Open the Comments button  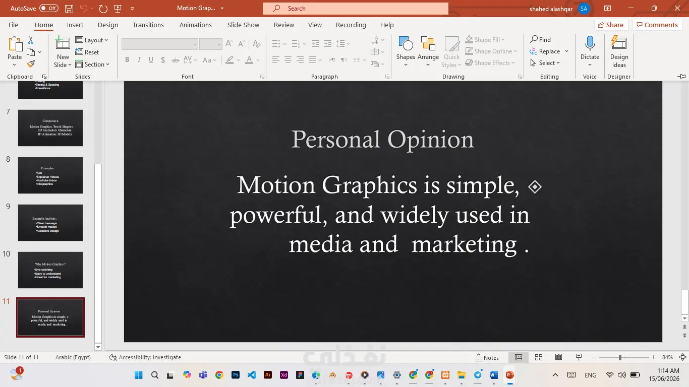pyautogui.click(x=658, y=25)
